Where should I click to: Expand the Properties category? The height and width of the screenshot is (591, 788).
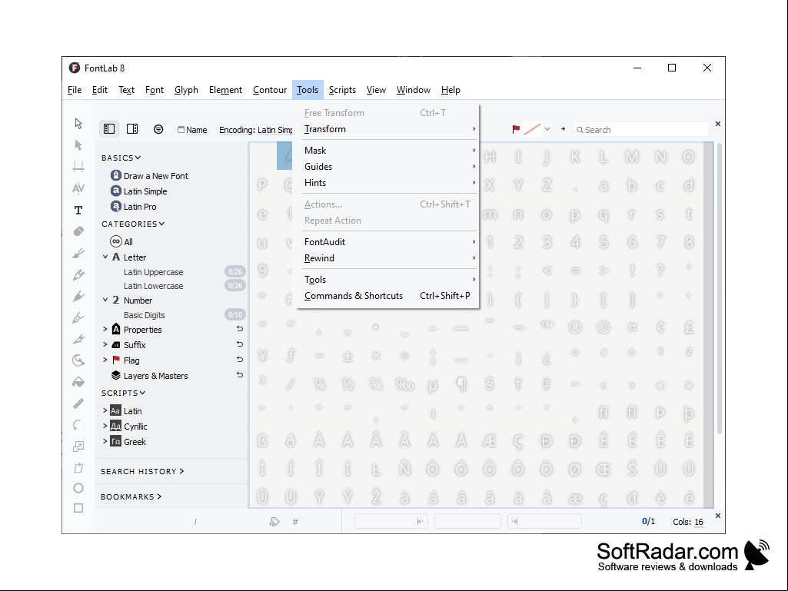pyautogui.click(x=105, y=329)
